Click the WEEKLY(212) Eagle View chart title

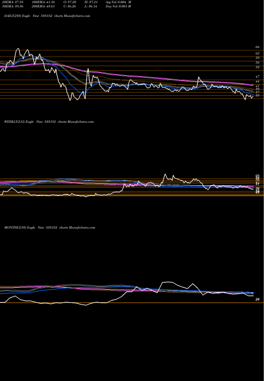pos(49,122)
